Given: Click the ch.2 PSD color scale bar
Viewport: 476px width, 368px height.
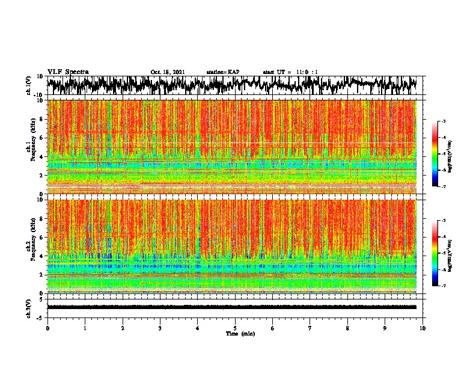Looking at the screenshot, I should pos(435,253).
